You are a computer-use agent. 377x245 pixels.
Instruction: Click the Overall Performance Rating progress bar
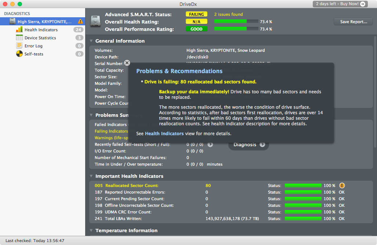pyautogui.click(x=236, y=29)
